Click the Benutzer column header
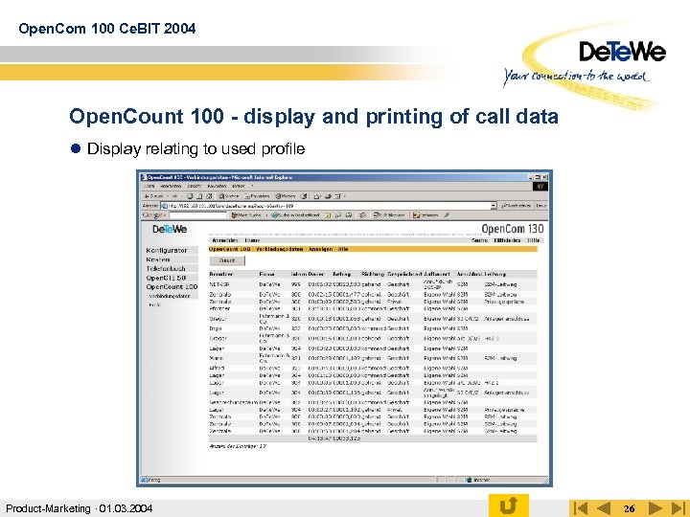 point(221,274)
